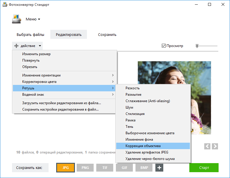Choose Сглаживание (Anti-aliasing) option
Screen dimensions: 230x178
(x=153, y=101)
